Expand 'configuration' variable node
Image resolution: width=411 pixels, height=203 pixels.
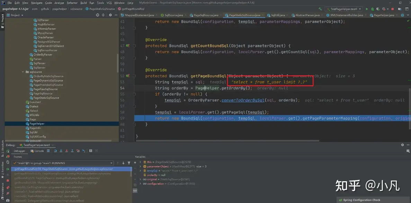(141, 184)
